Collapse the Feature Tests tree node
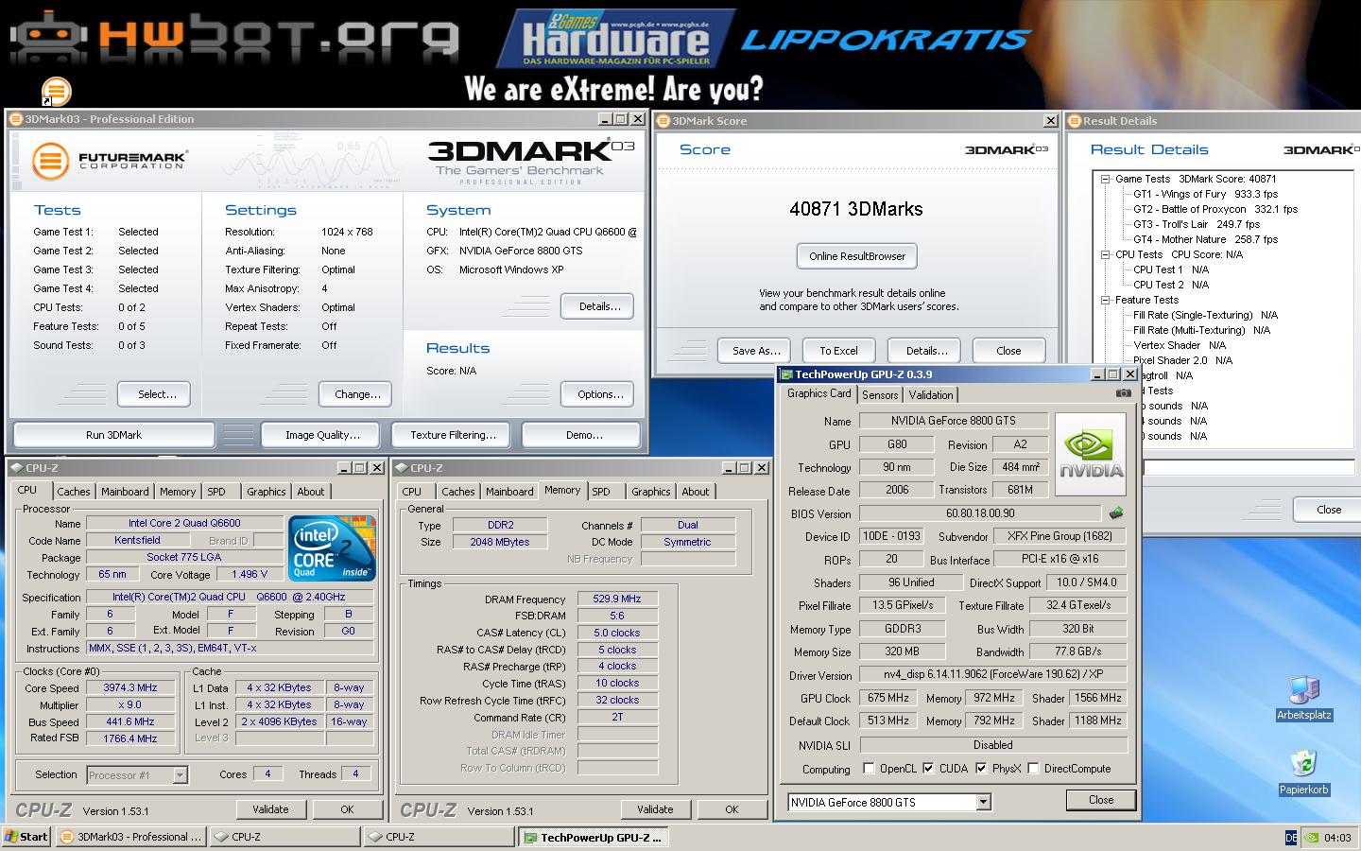The width and height of the screenshot is (1361, 851). pyautogui.click(x=1104, y=300)
